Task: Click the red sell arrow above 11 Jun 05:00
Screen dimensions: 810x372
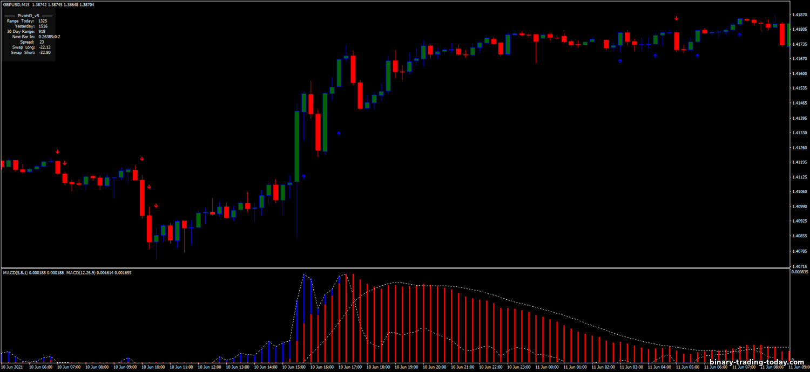Action: point(677,18)
